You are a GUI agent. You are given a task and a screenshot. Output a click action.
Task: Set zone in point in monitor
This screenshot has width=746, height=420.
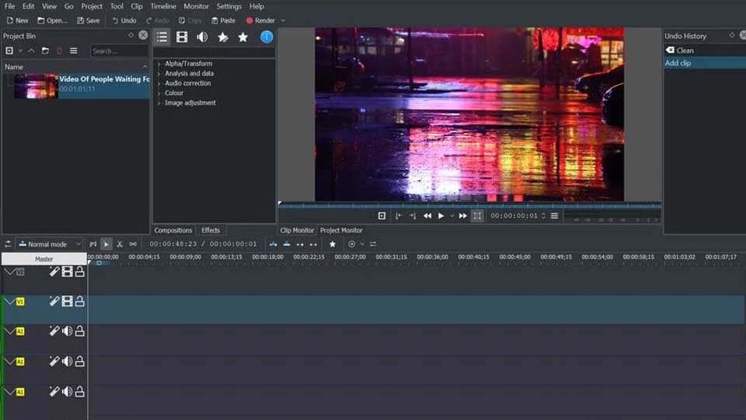point(398,215)
